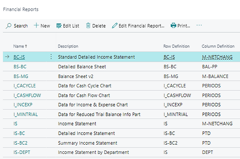Click PTD in the IS-BC row
This screenshot has height=159, width=240.
point(206,133)
